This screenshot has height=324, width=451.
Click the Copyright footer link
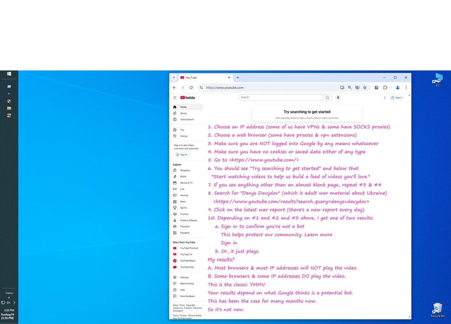click(190, 305)
